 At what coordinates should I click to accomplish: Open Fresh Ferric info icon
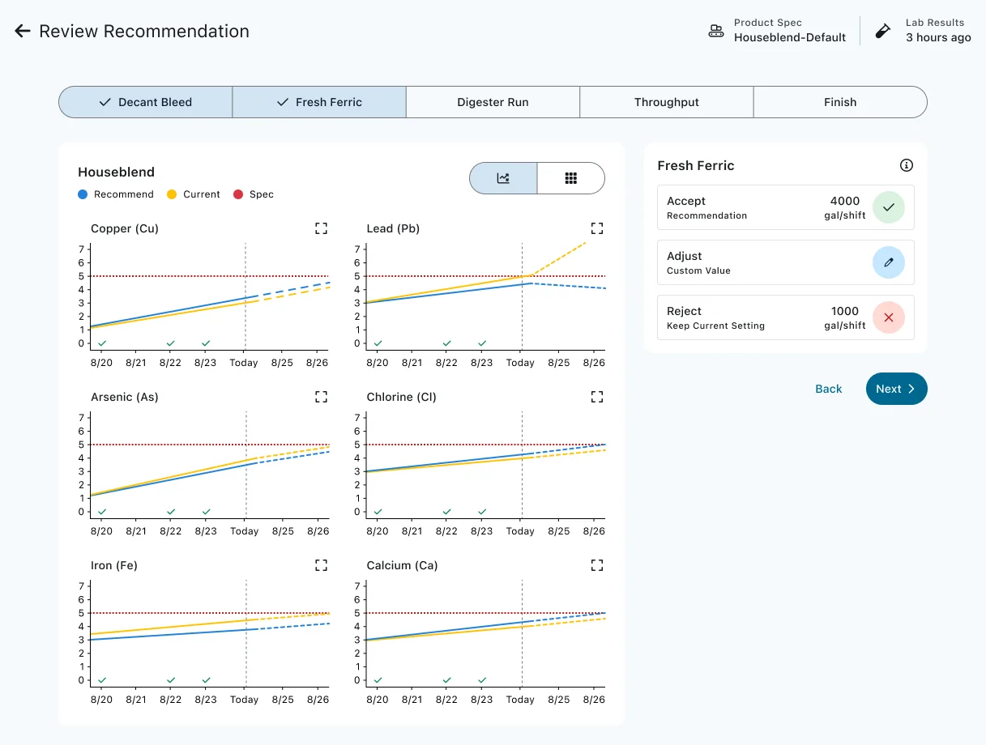pyautogui.click(x=907, y=165)
